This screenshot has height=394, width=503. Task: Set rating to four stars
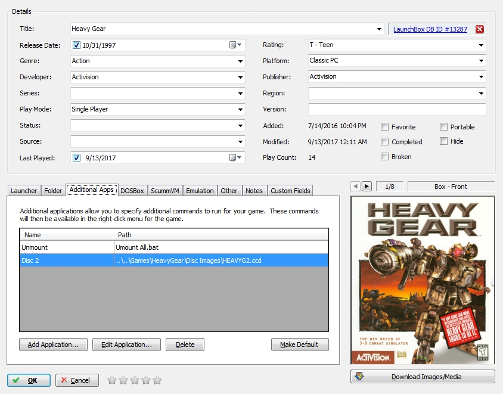point(146,380)
